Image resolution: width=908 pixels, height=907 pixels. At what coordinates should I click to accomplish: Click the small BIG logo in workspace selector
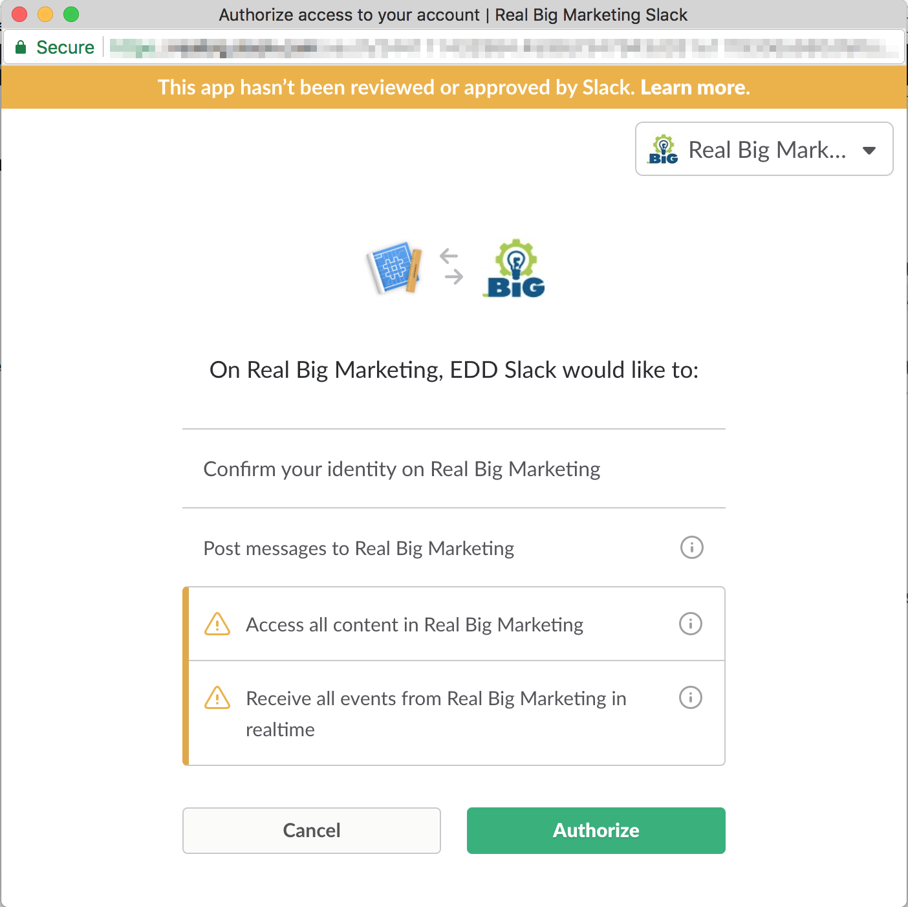pyautogui.click(x=663, y=149)
